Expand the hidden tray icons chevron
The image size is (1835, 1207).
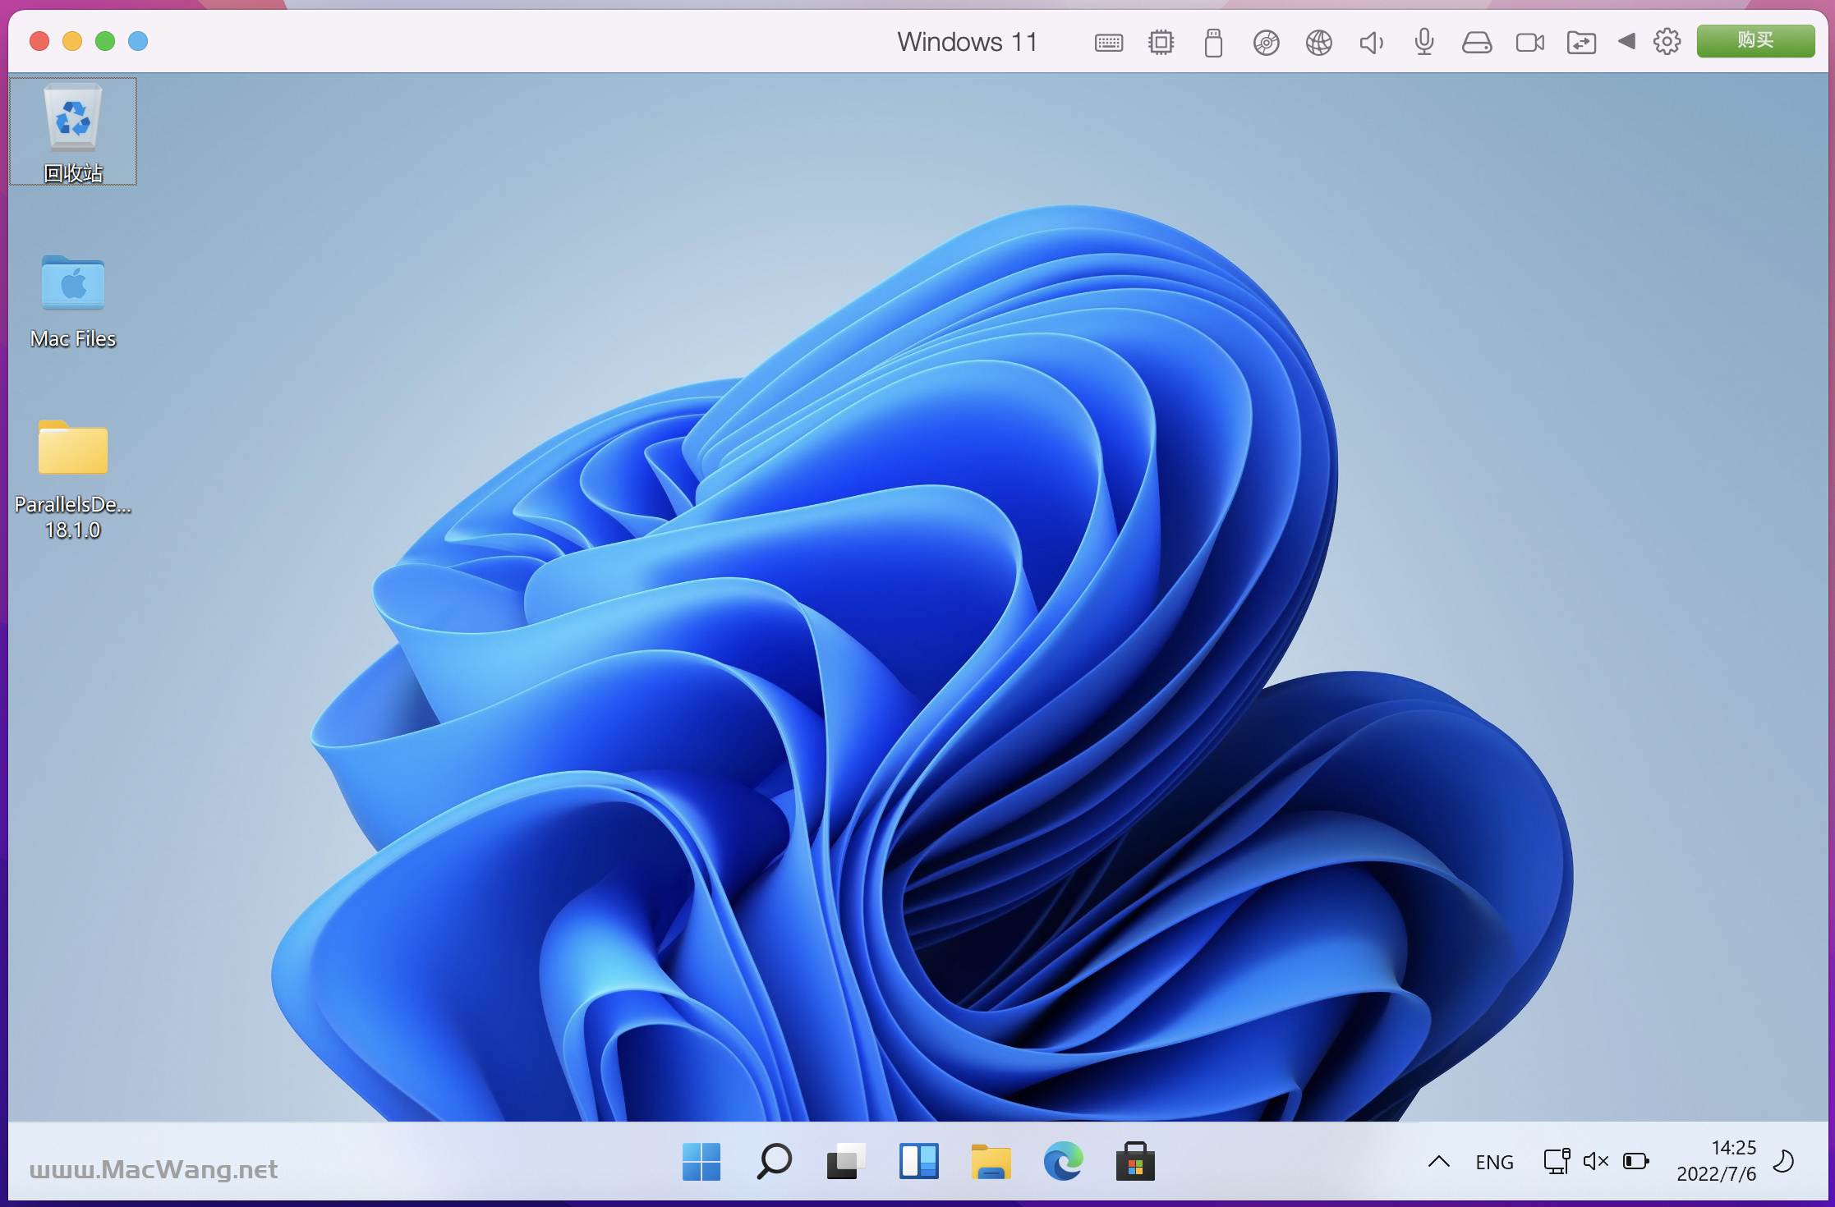pyautogui.click(x=1439, y=1162)
